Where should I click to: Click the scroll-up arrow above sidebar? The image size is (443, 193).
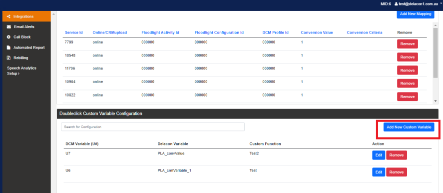tap(53, 13)
